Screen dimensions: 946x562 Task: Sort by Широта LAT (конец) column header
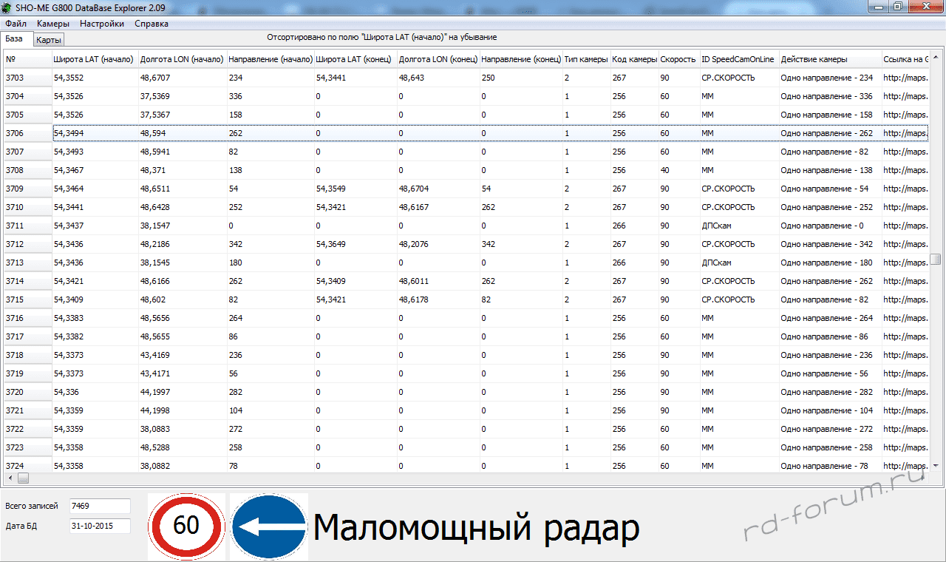tap(355, 59)
